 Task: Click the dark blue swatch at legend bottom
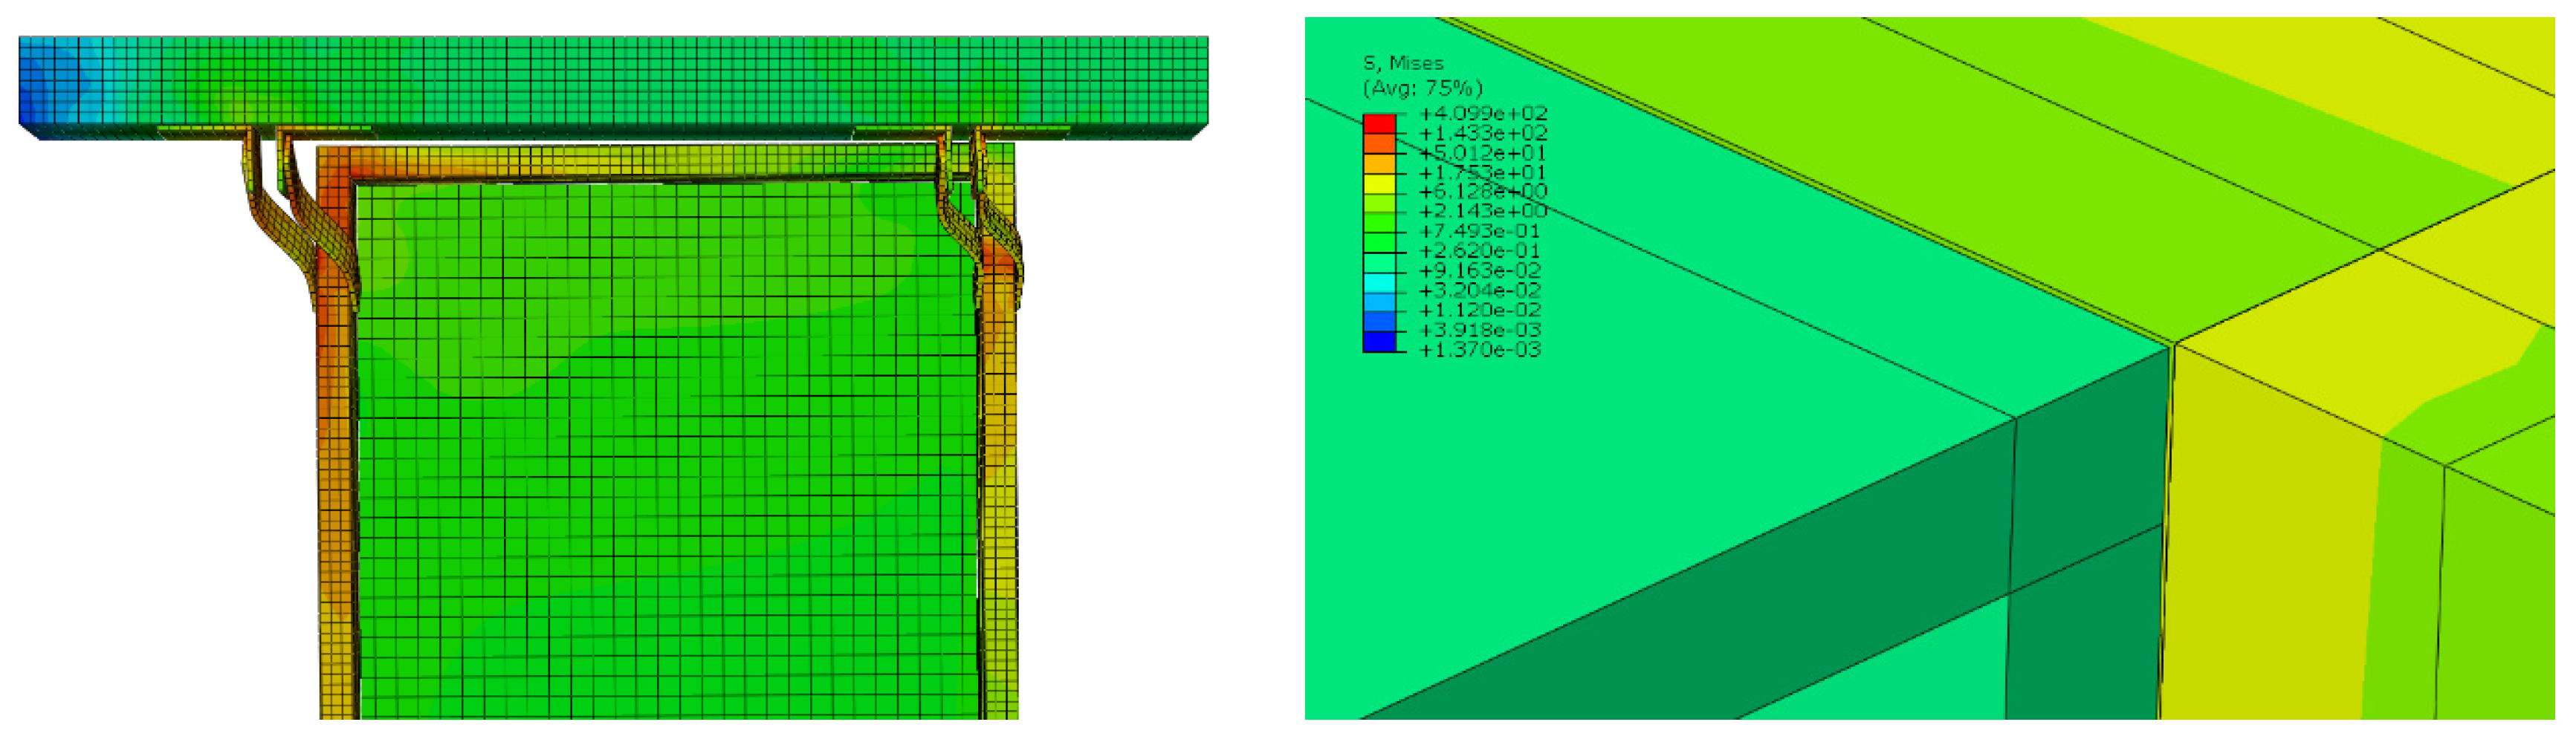tap(1379, 342)
